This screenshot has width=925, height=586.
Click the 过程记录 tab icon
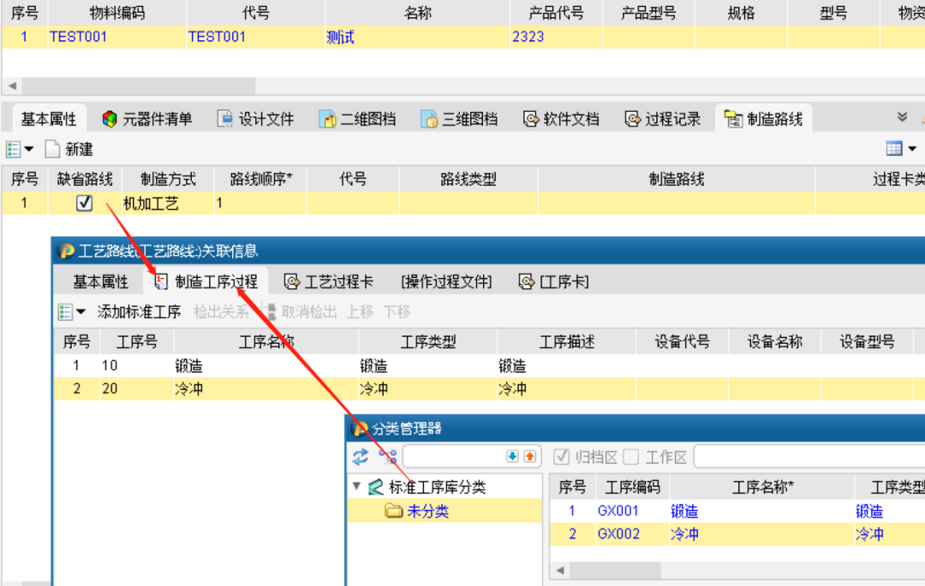(632, 119)
